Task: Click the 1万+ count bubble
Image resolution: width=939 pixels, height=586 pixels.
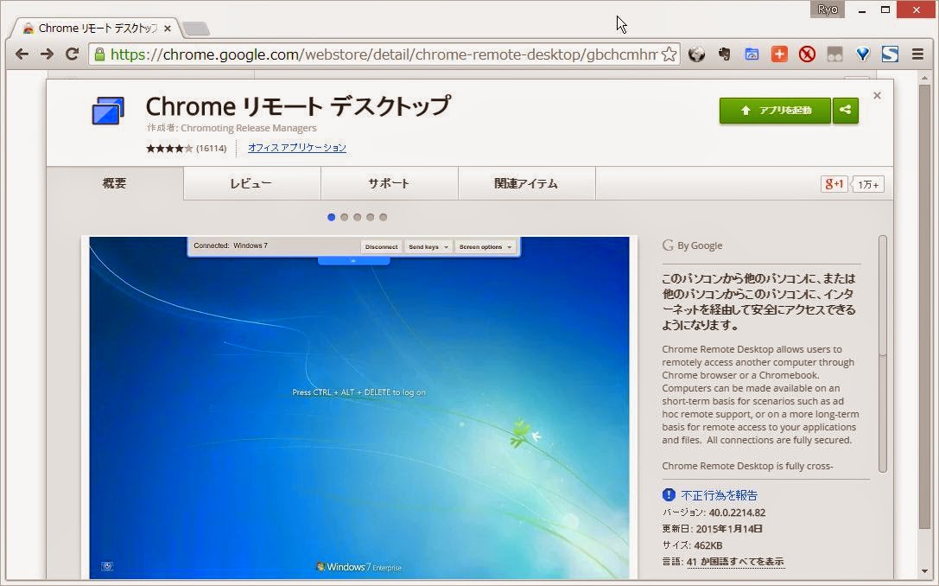Action: (x=868, y=185)
